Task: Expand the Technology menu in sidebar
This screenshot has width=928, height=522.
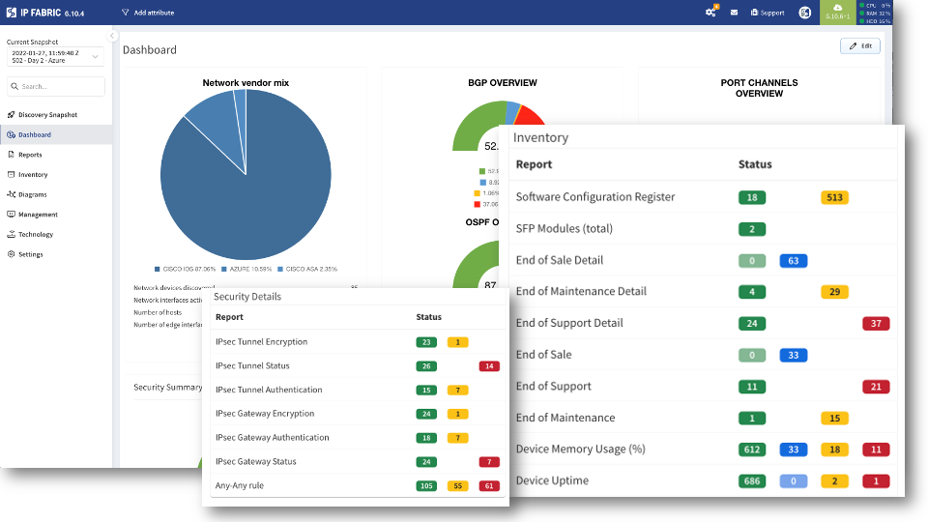Action: pos(36,235)
